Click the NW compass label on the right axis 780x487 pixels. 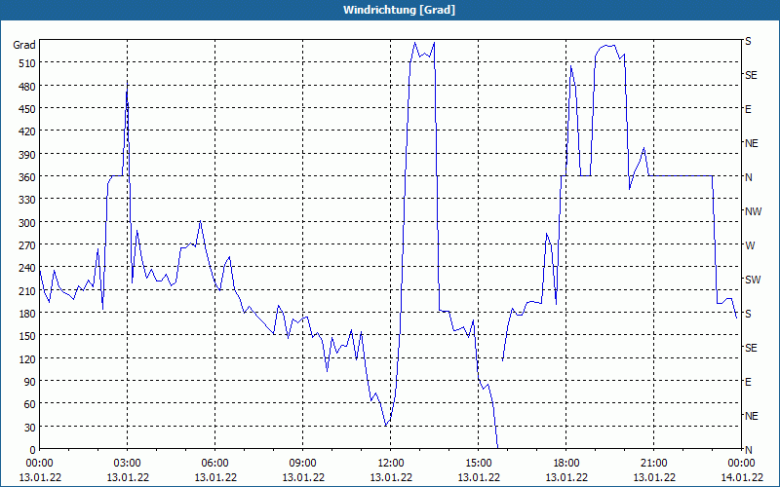pyautogui.click(x=753, y=211)
